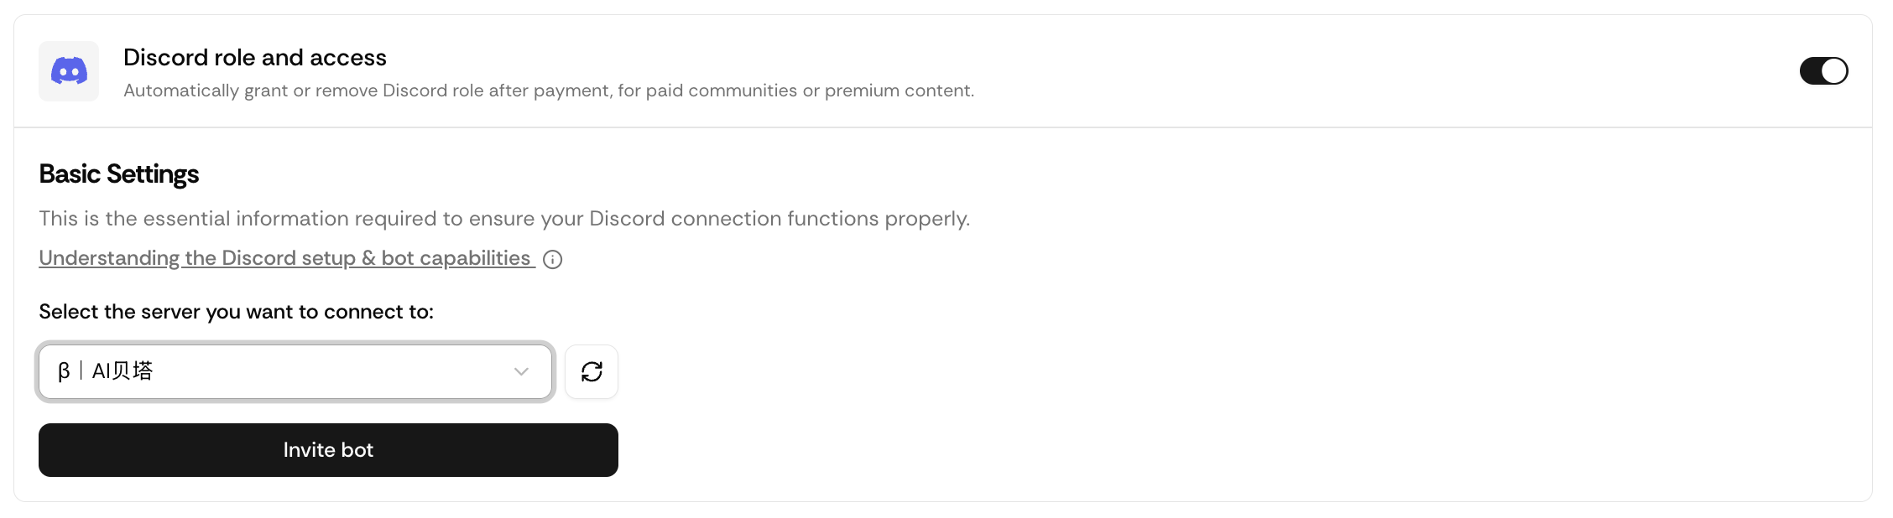Open the server selection dropdown
This screenshot has width=1893, height=518.
click(x=295, y=371)
